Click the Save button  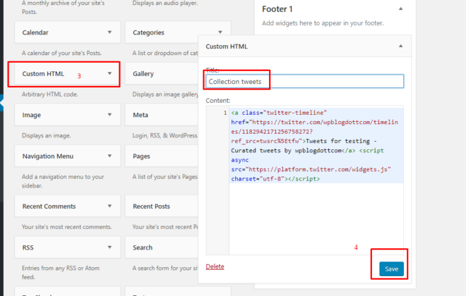[x=391, y=269]
